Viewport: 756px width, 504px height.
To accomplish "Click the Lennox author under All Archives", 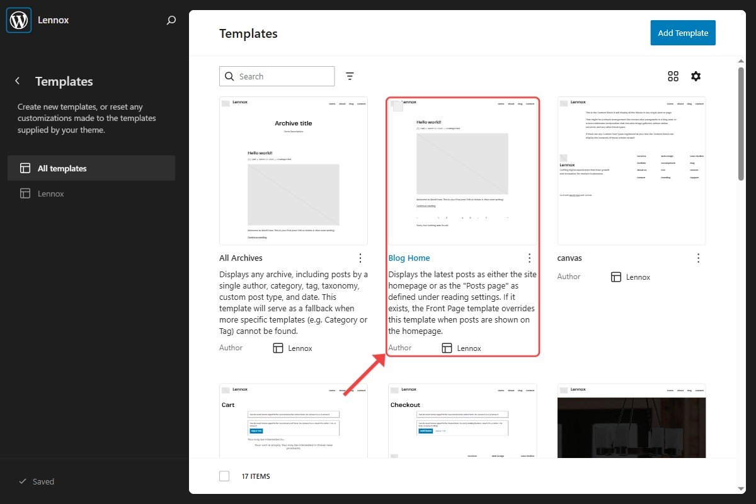I will pyautogui.click(x=300, y=348).
